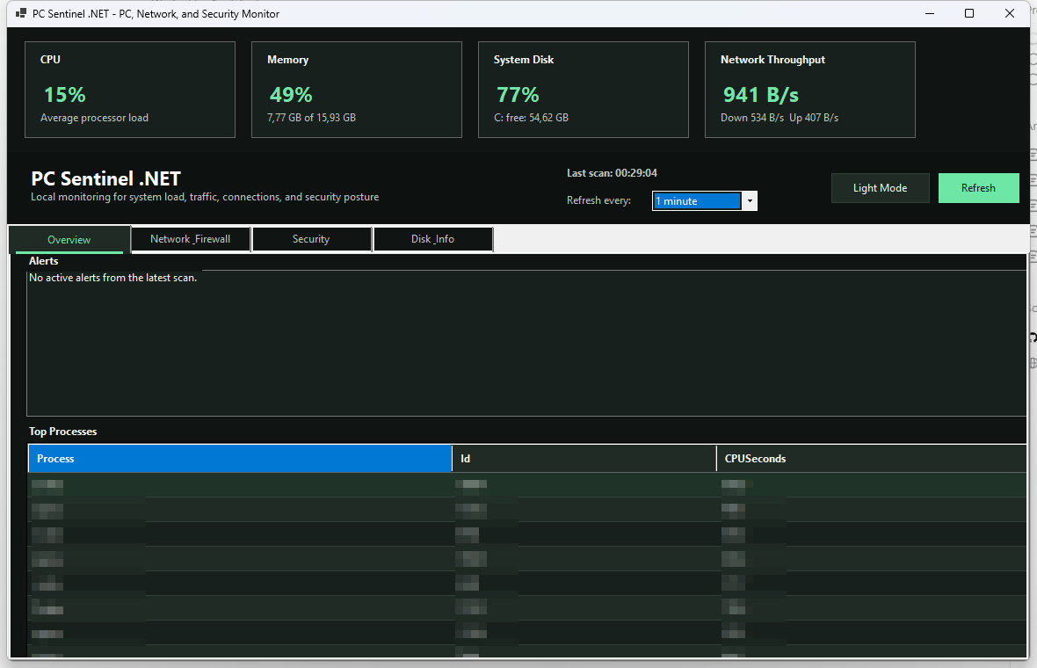Switch to the Disk_Info tab
This screenshot has width=1037, height=668.
tap(432, 239)
